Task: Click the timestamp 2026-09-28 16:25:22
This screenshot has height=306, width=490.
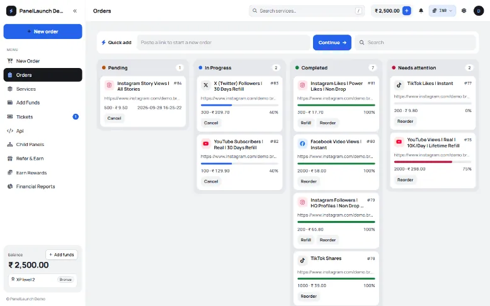Action: click(159, 108)
